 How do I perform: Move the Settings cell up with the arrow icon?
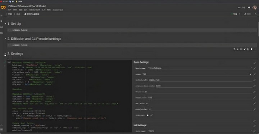[x=234, y=49]
